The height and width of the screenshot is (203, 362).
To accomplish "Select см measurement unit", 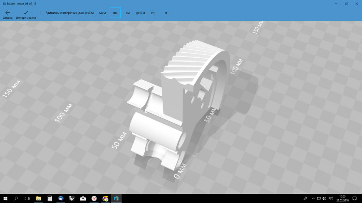I will (x=128, y=13).
